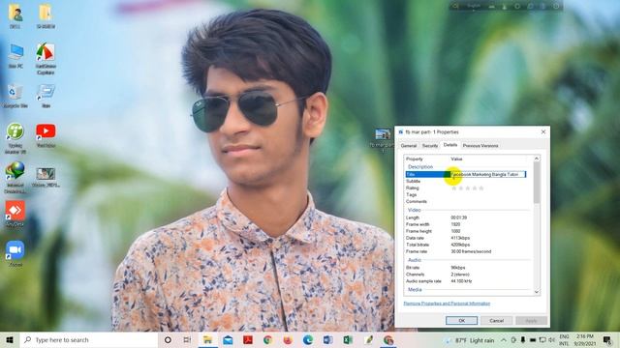Screen dimensions: 620x348
Task: Open the Windows Start menu
Action: pyautogui.click(x=10, y=339)
